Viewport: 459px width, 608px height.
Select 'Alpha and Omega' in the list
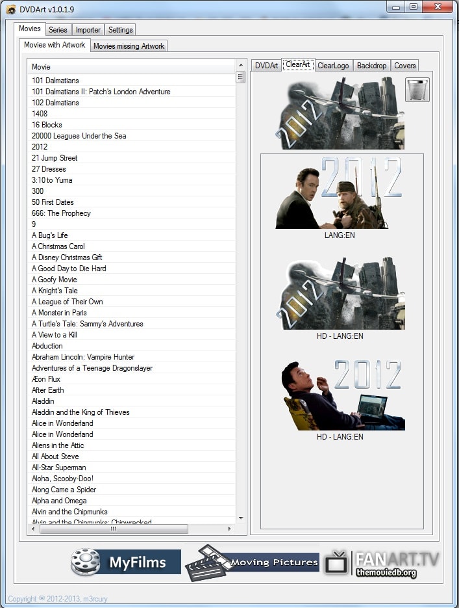[x=132, y=501]
